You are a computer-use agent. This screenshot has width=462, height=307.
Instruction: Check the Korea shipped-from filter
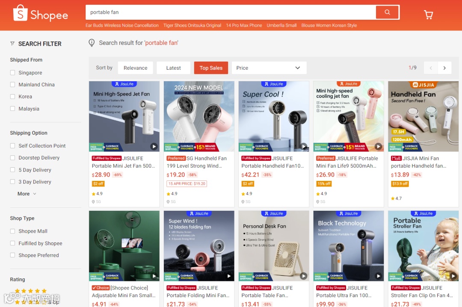click(x=13, y=96)
